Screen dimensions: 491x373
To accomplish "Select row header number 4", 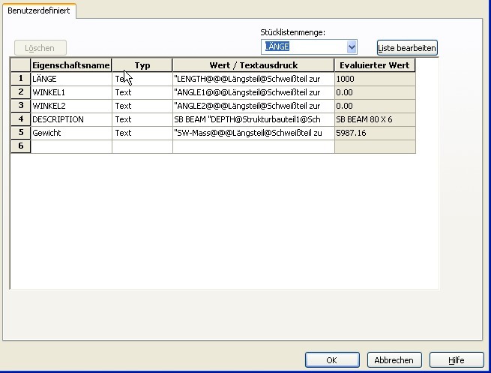I will click(x=20, y=119).
